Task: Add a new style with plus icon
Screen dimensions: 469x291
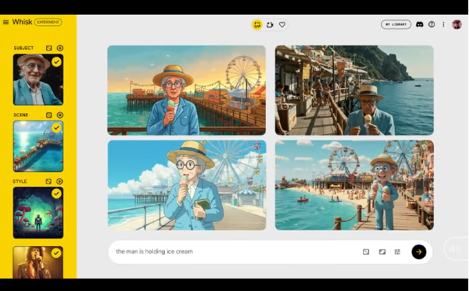Action: click(x=59, y=181)
